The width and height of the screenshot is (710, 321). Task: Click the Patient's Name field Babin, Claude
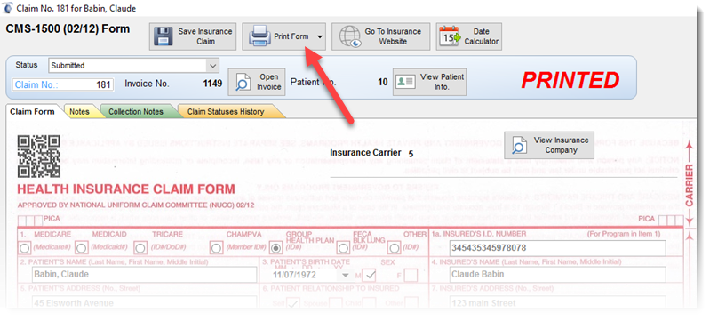(145, 274)
